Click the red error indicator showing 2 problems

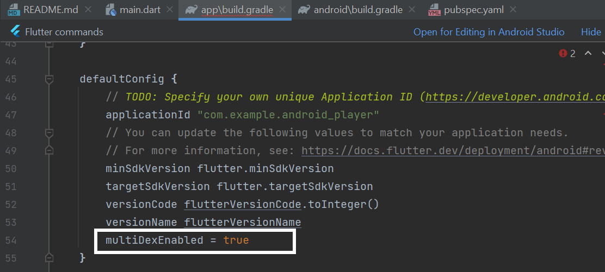tap(567, 53)
